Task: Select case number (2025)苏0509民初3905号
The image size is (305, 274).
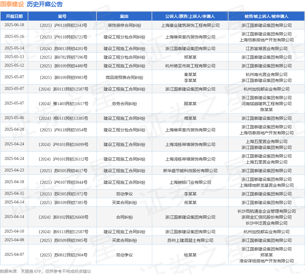Action: [x=63, y=240]
